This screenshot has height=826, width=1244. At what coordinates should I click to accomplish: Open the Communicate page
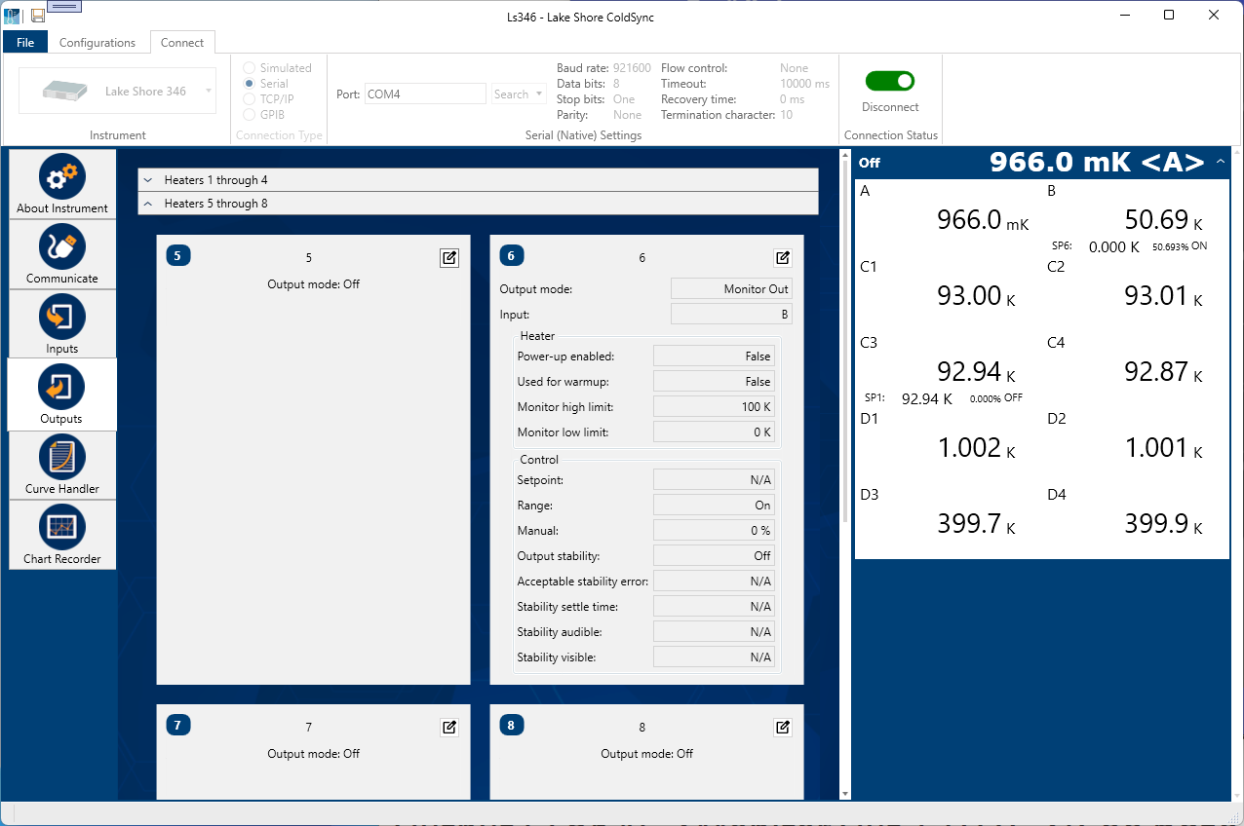tap(61, 254)
